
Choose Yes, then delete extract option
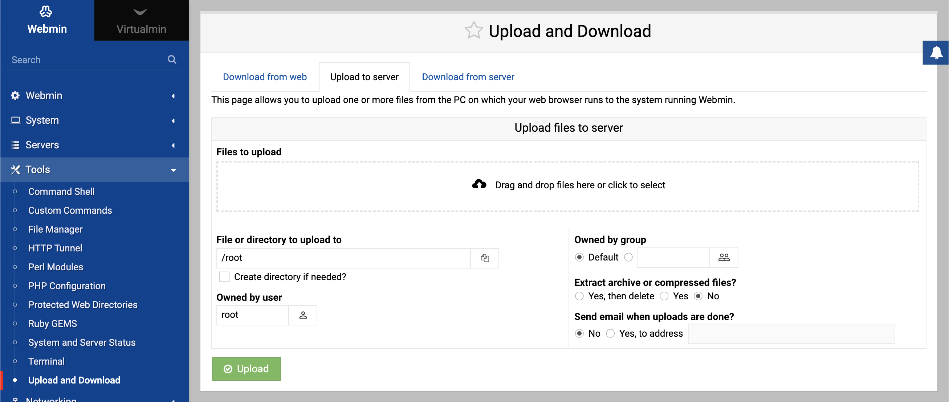pyautogui.click(x=579, y=296)
